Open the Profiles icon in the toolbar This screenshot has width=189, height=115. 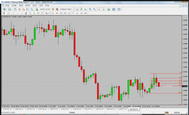9,9
